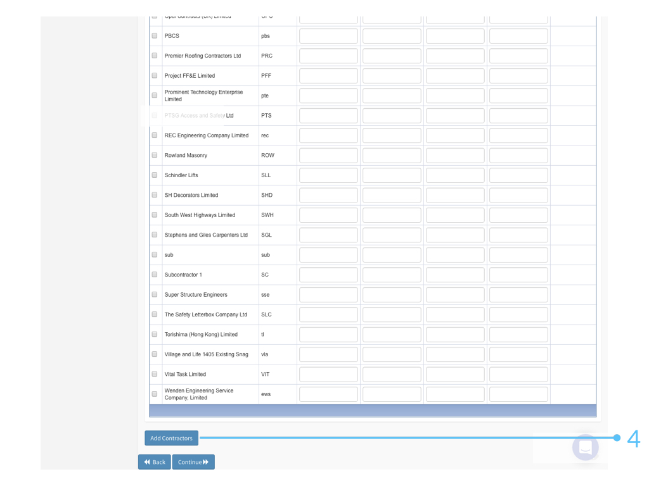This screenshot has height=486, width=649.
Task: Click the 'Schindler Lifts' contractor name
Action: pos(181,175)
